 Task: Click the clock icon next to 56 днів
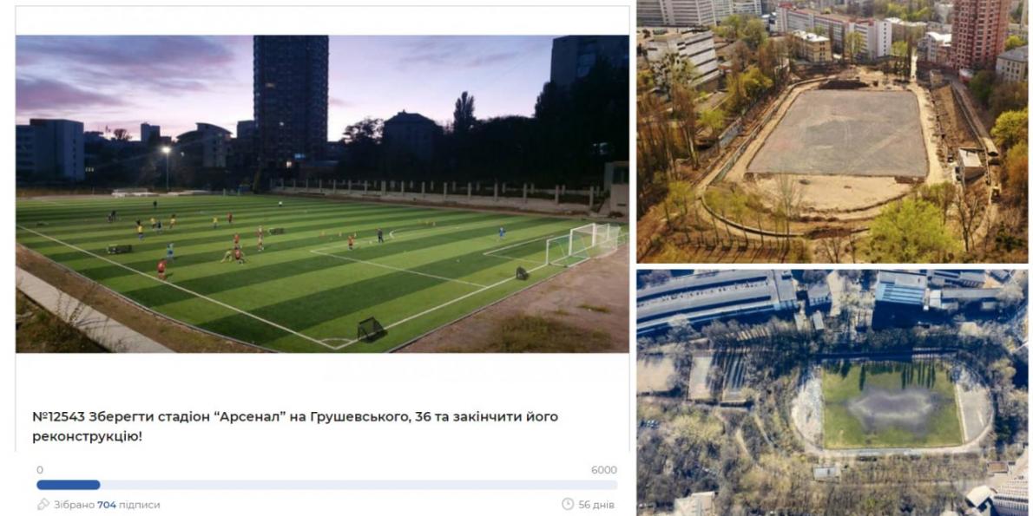pyautogui.click(x=567, y=504)
